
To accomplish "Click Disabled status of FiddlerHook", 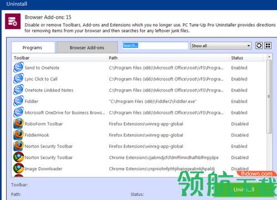I will point(240,135).
